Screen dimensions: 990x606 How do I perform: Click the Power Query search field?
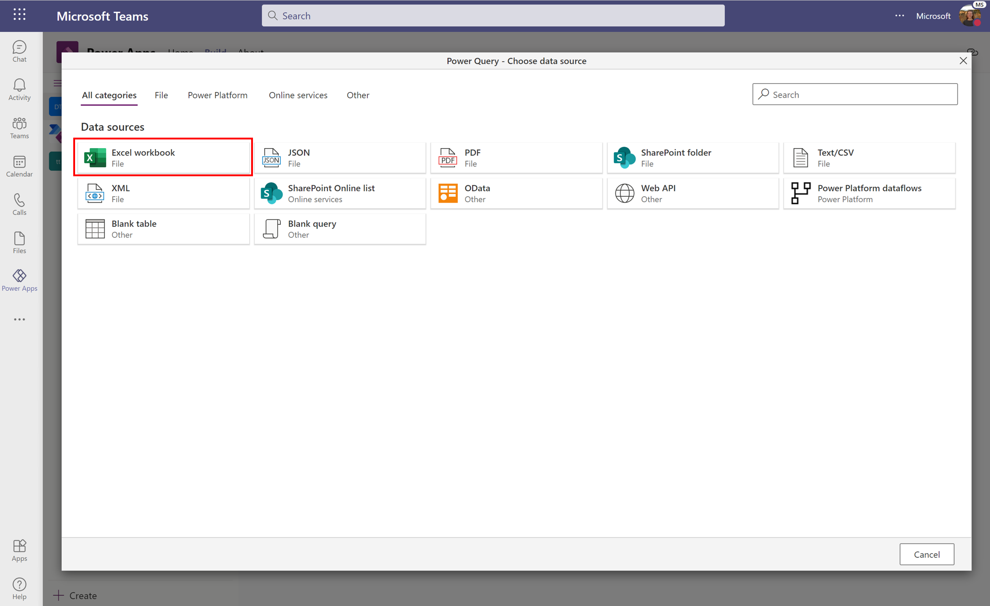855,94
